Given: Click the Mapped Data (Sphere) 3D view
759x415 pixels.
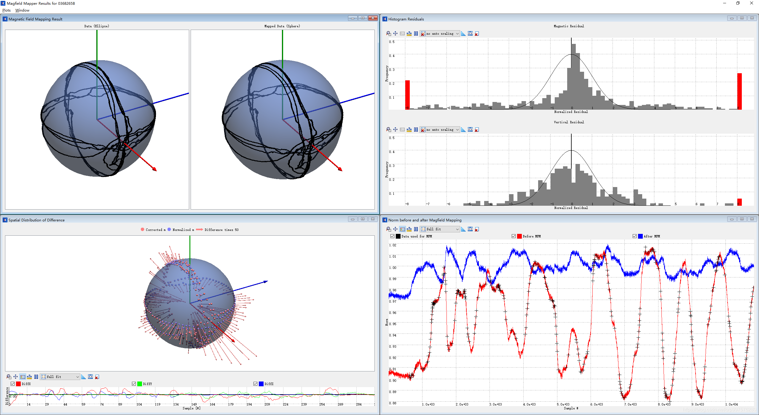Looking at the screenshot, I should tap(283, 119).
